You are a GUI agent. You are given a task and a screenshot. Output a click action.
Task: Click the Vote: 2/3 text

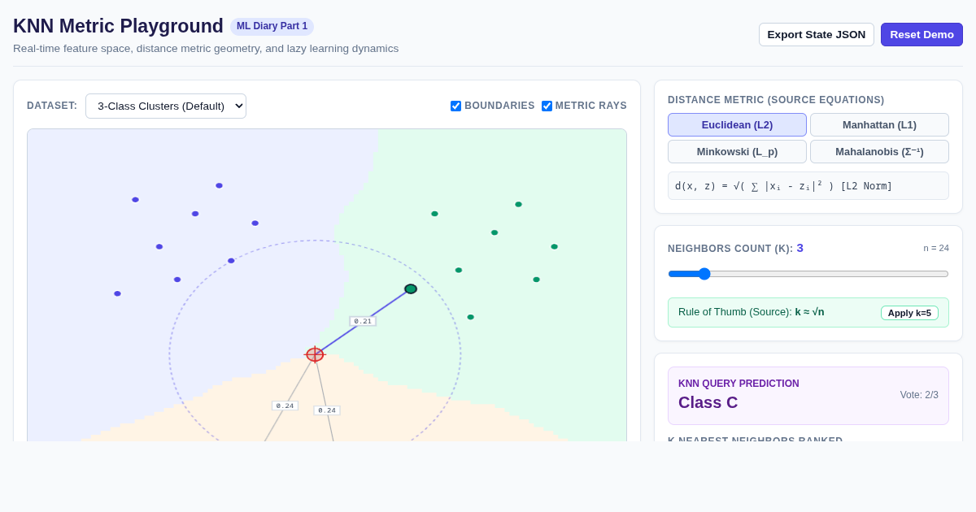(x=919, y=395)
